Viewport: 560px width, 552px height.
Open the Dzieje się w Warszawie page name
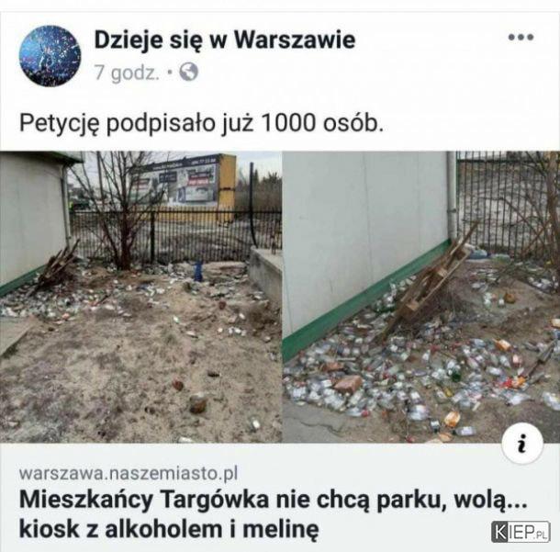[225, 39]
